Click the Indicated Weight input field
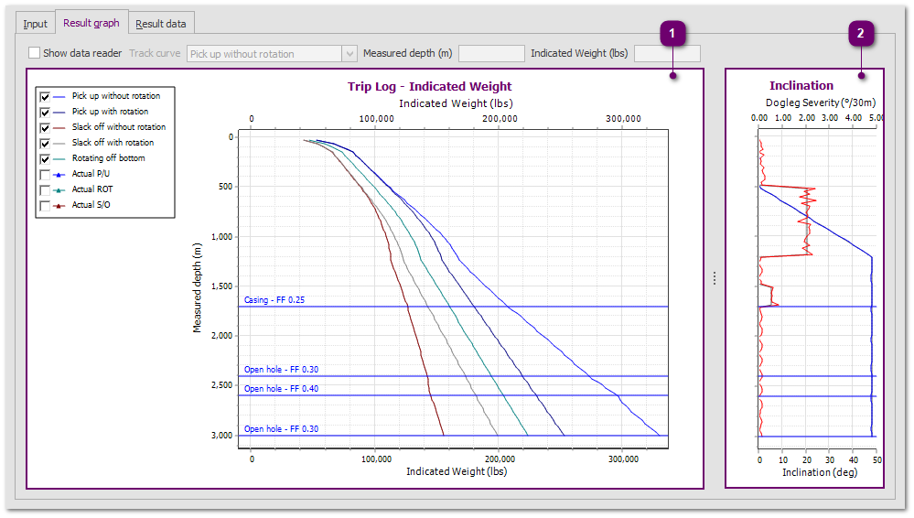The height and width of the screenshot is (518, 914). (667, 54)
